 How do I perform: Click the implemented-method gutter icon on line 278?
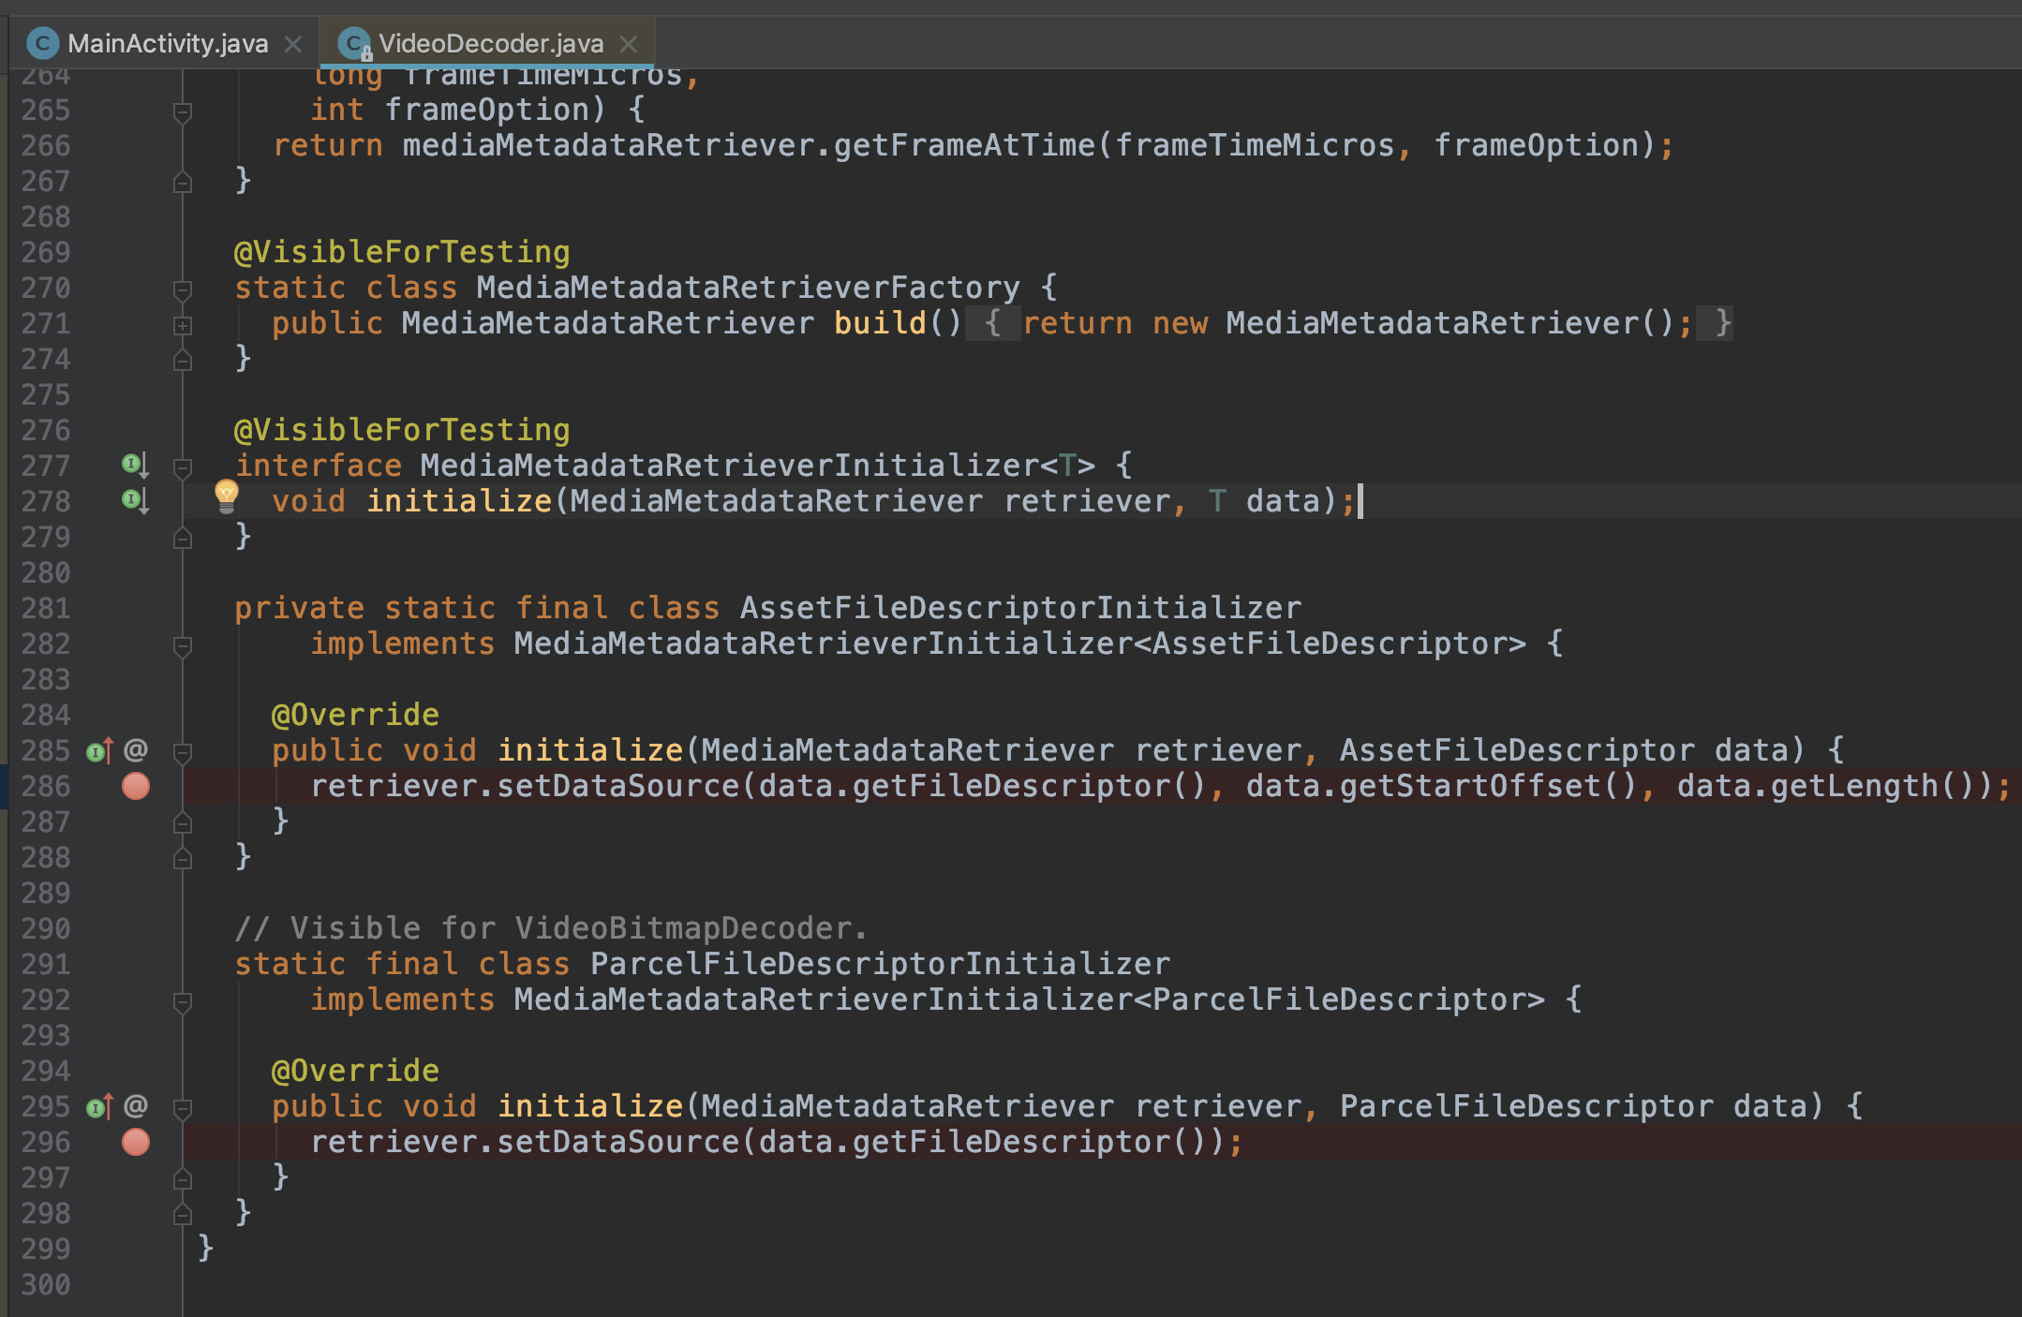pyautogui.click(x=135, y=500)
